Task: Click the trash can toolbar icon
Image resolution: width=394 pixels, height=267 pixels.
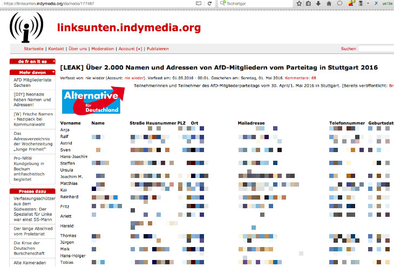Action: point(361,3)
